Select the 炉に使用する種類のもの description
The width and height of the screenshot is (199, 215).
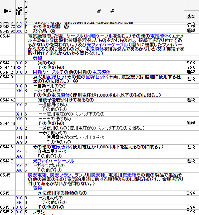tap(62, 193)
